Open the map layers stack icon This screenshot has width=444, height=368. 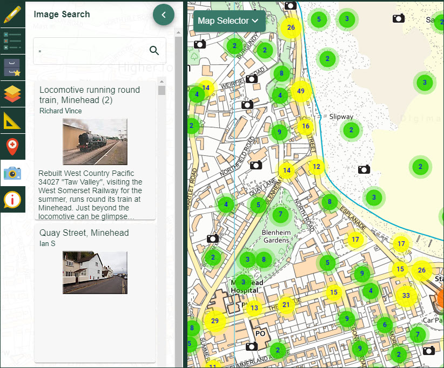(12, 94)
